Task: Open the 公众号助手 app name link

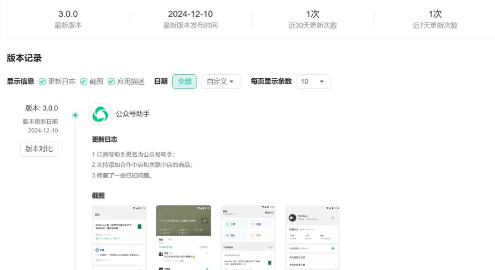Action: 132,114
